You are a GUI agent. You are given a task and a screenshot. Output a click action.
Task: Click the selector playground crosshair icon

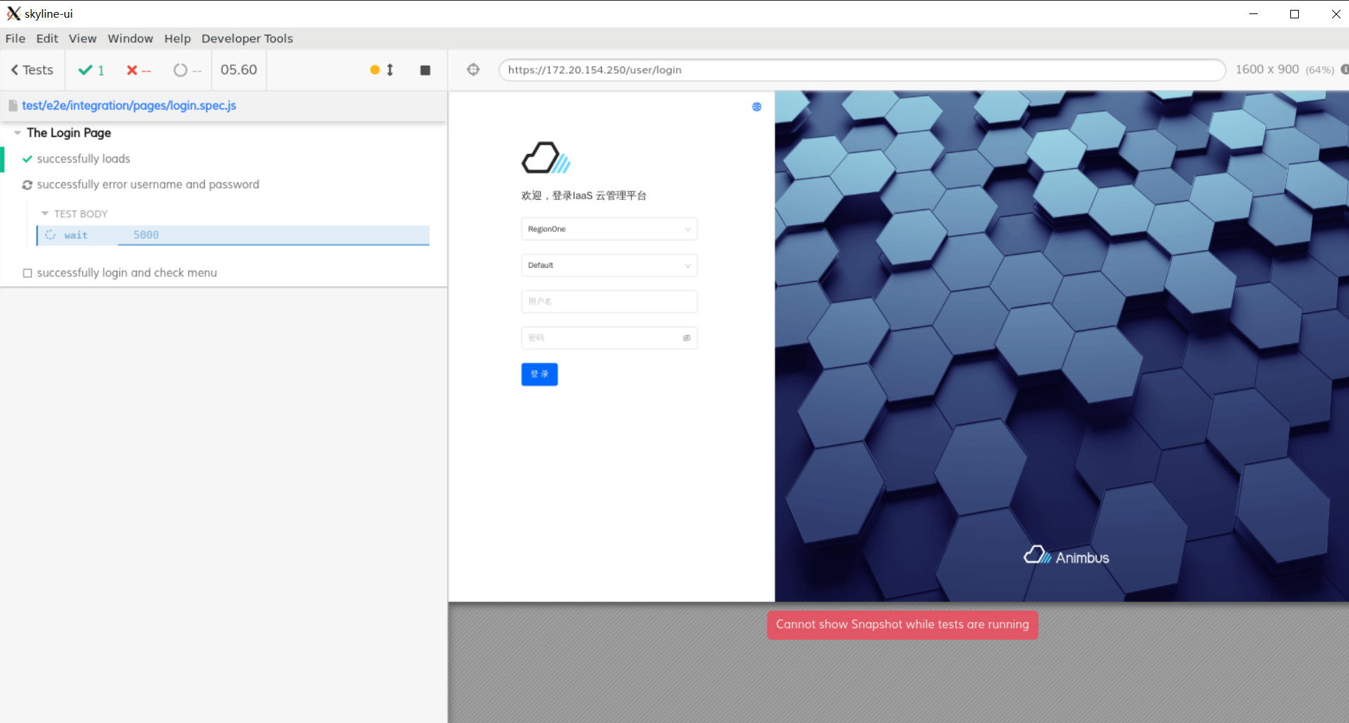(x=473, y=69)
